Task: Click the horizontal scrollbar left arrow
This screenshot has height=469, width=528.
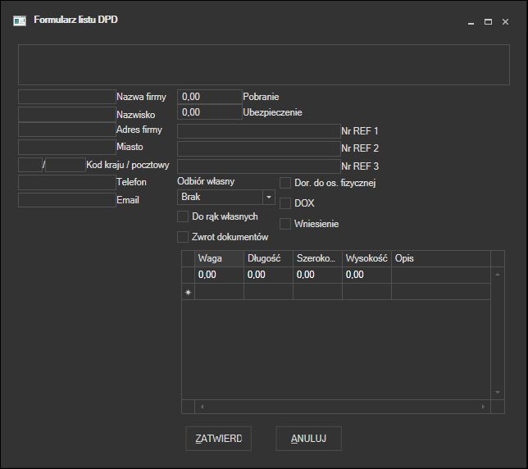Action: pyautogui.click(x=202, y=407)
